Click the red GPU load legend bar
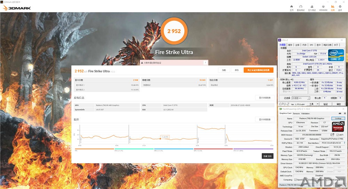Image resolution: width=348 pixels, height=189 pixels. [213, 149]
